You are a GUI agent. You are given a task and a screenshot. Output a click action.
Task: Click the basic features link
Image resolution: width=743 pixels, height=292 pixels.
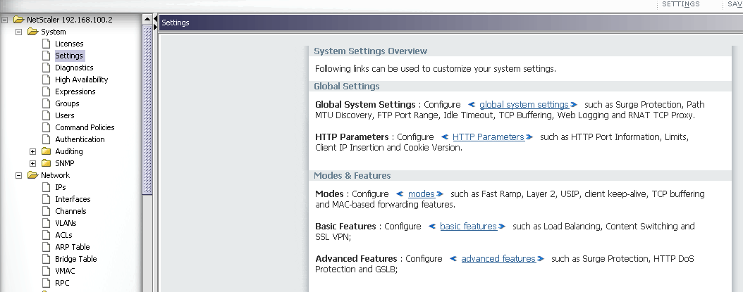click(468, 226)
